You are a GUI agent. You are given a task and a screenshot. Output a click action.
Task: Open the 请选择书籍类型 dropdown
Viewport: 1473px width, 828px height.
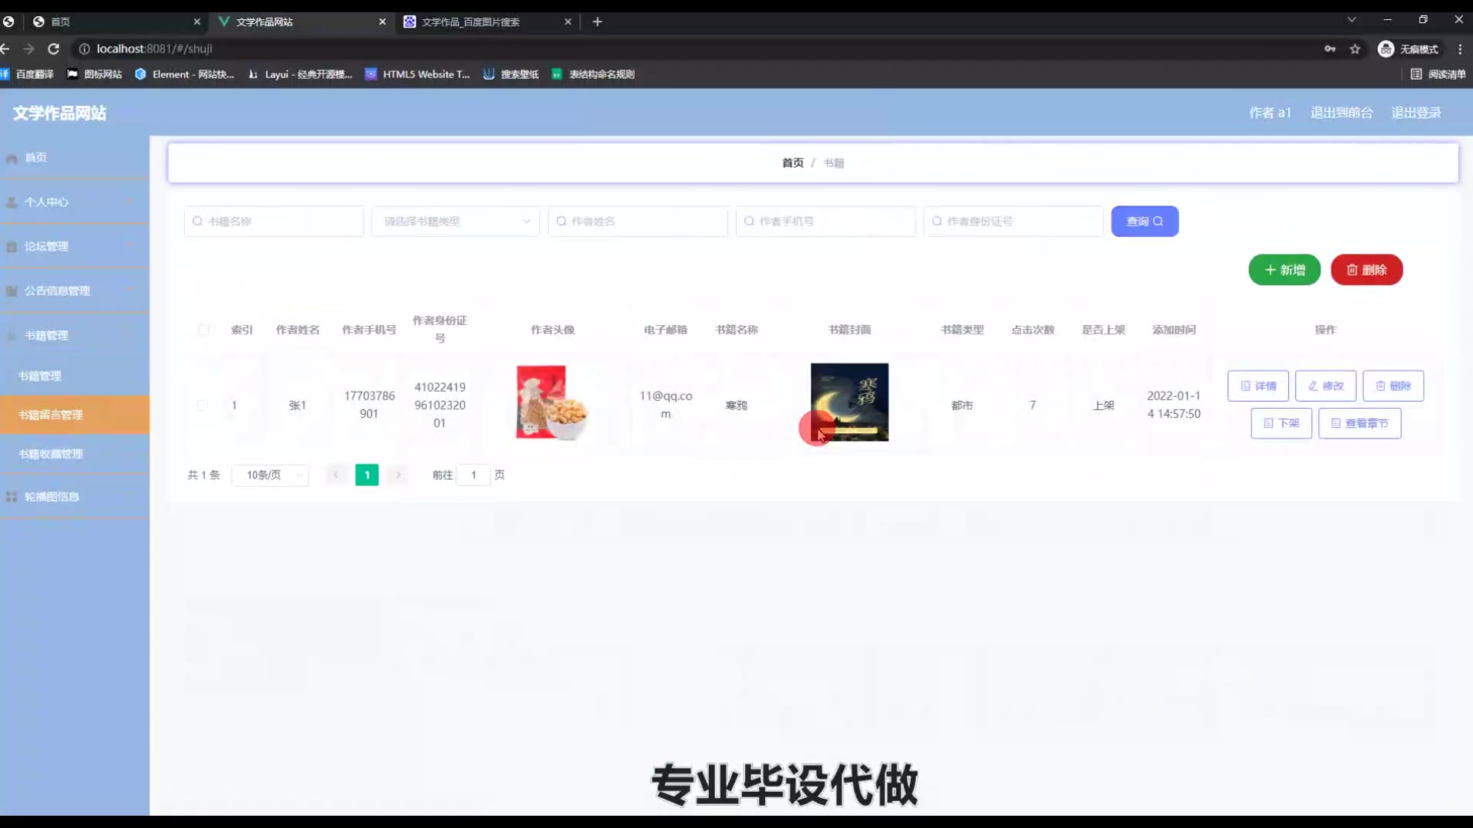456,222
